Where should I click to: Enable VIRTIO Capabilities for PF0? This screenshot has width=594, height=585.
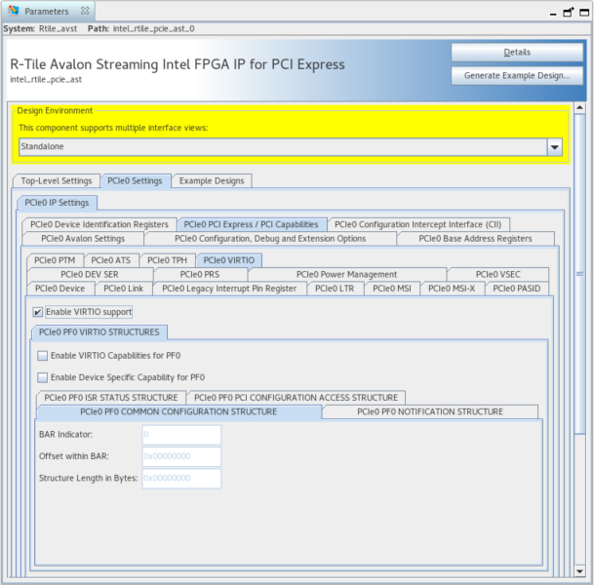point(43,356)
